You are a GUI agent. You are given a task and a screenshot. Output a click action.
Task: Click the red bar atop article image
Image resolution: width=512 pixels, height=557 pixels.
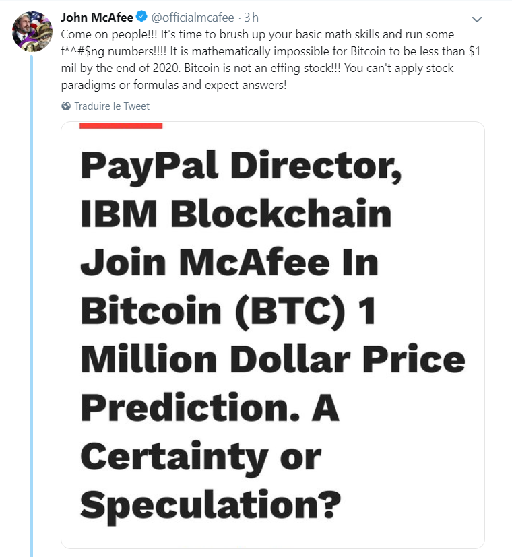coord(121,125)
